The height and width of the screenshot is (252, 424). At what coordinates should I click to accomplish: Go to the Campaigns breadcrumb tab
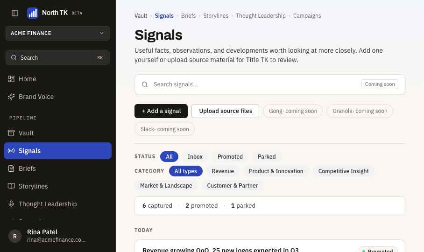tap(307, 16)
